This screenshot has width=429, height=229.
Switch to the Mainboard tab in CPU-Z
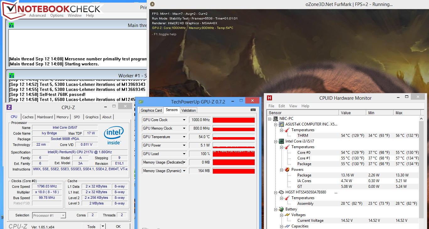[45, 117]
